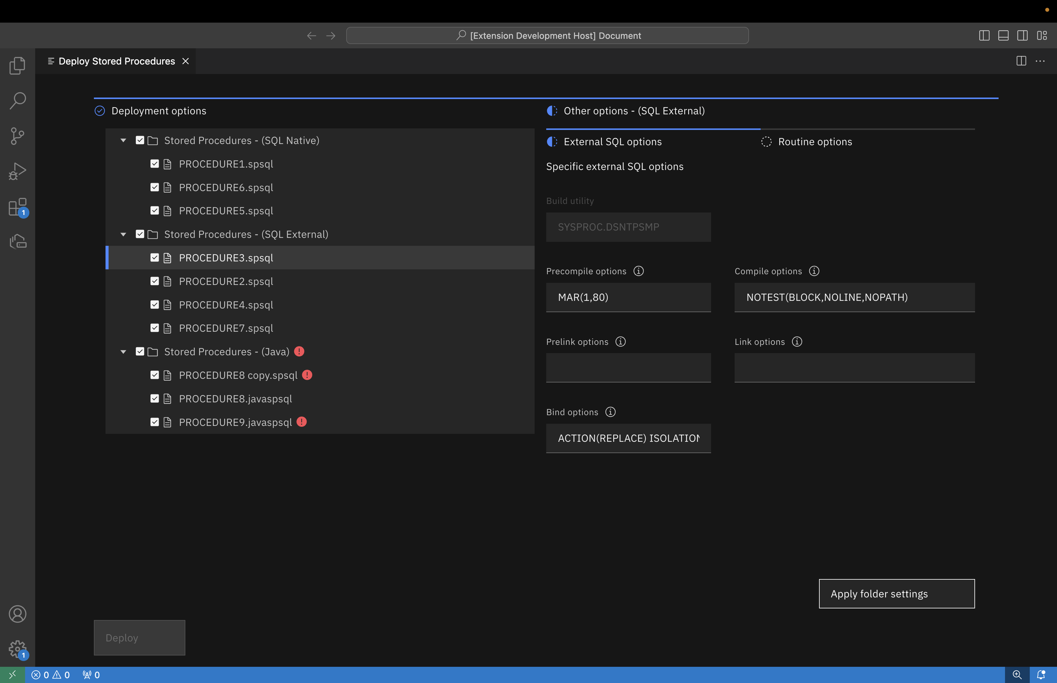Collapse Stored Procedures - (Java) folder
The image size is (1057, 683).
[x=123, y=352]
